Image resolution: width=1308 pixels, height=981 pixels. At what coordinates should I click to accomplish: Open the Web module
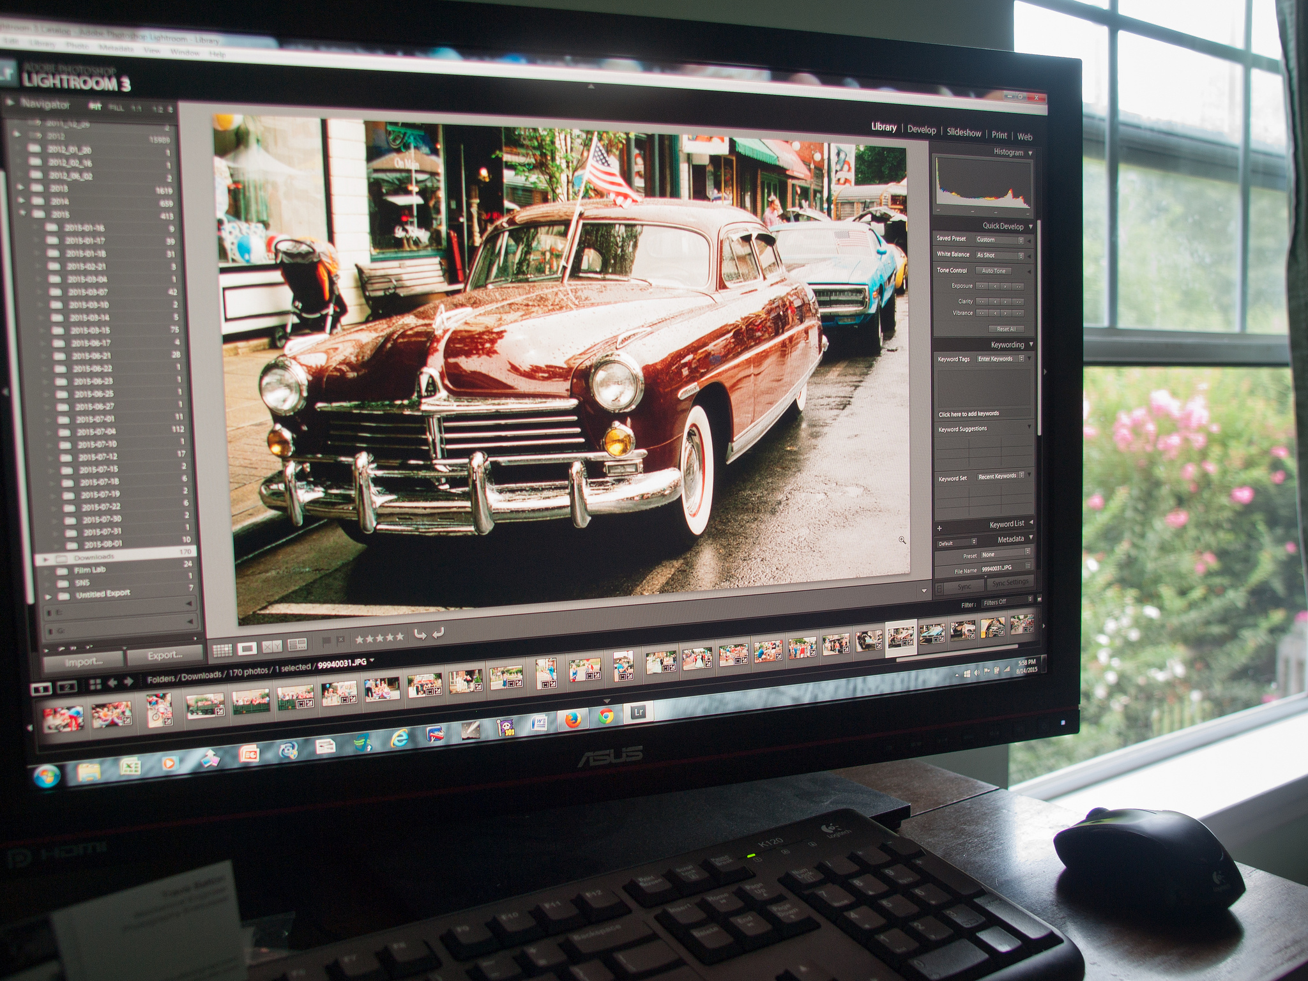(x=1024, y=137)
